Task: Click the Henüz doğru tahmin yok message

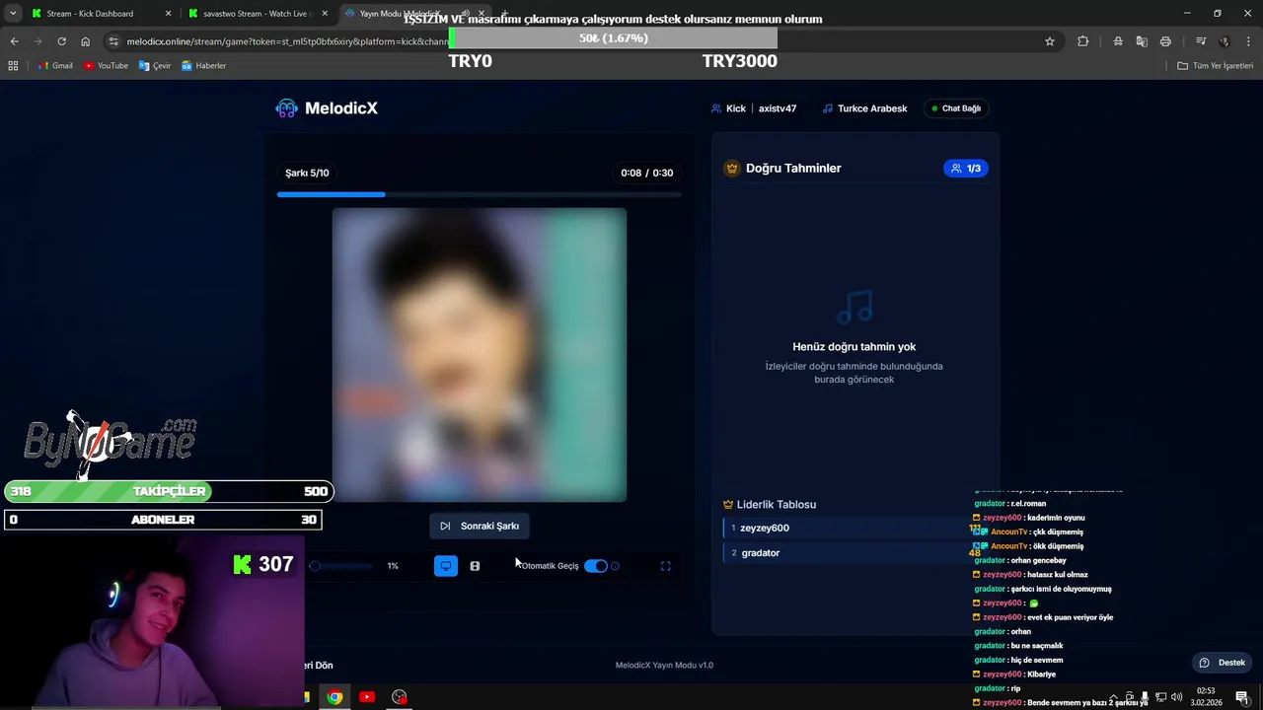Action: pos(854,347)
